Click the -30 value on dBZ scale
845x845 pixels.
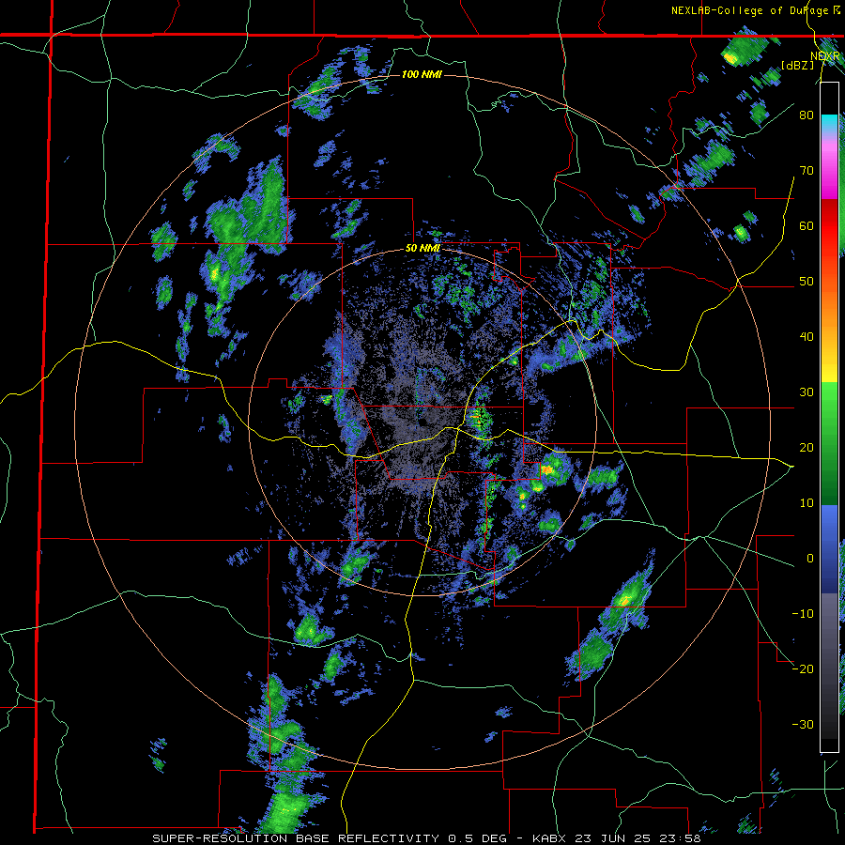click(803, 725)
